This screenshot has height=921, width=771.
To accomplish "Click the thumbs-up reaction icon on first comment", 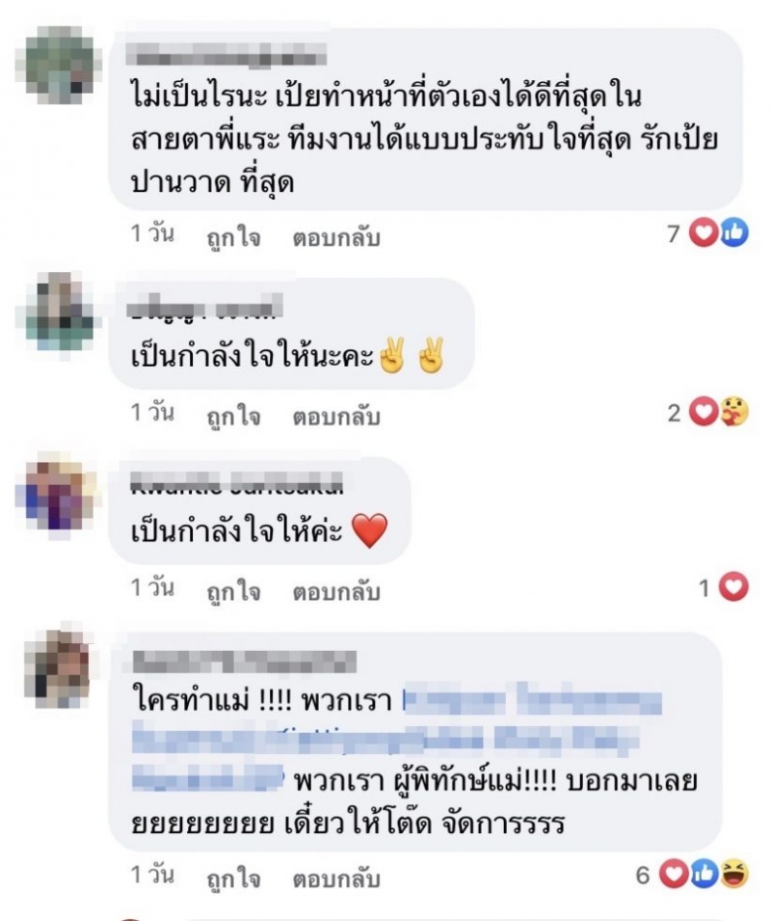I will coord(733,232).
